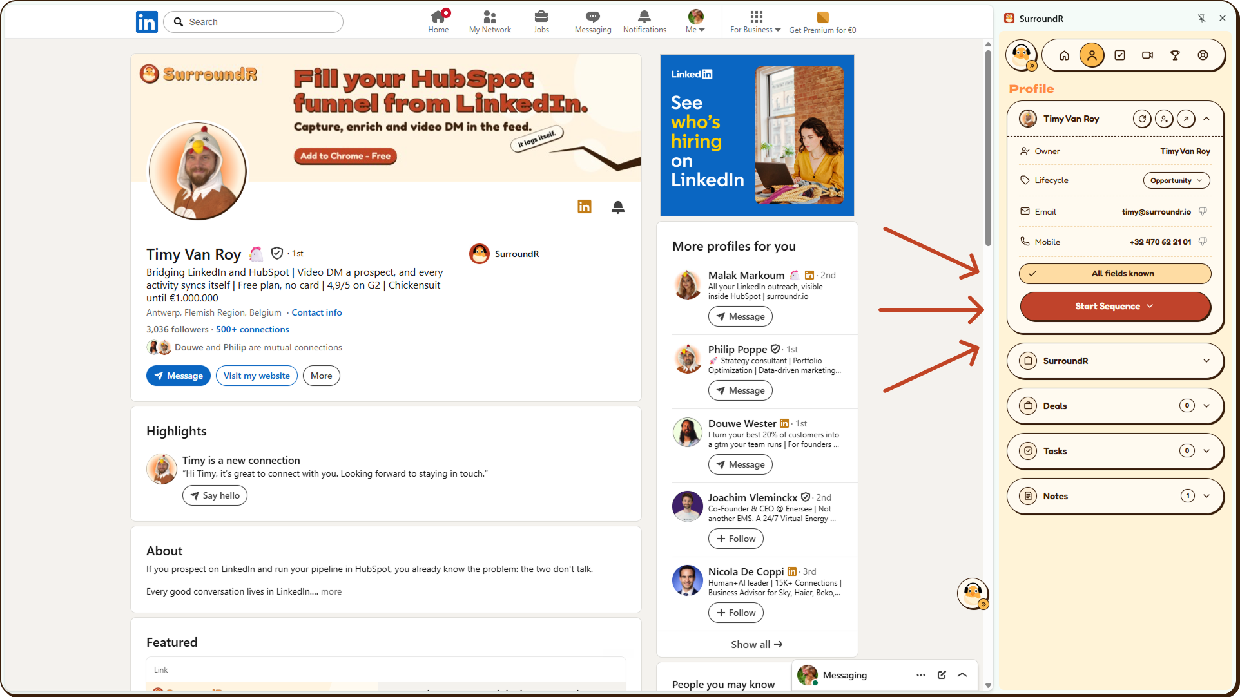The image size is (1240, 697).
Task: Click the Start Sequence button
Action: coord(1114,306)
